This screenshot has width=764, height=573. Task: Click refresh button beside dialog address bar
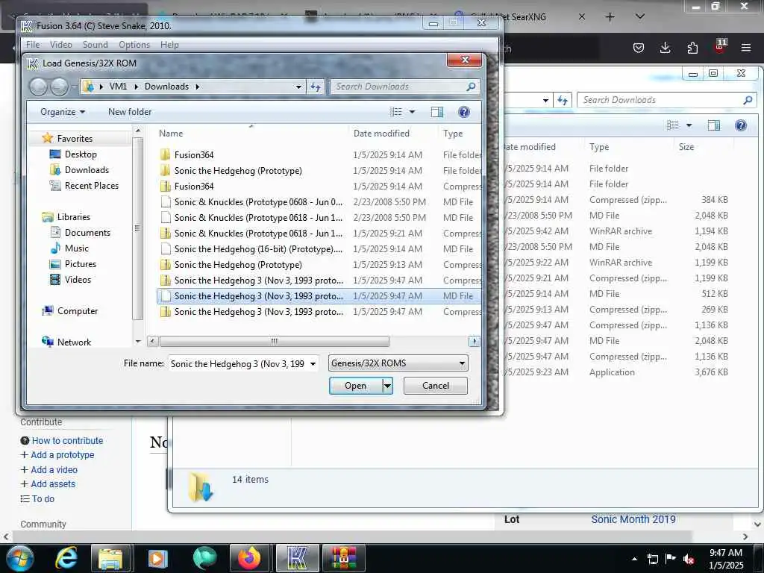tap(316, 87)
